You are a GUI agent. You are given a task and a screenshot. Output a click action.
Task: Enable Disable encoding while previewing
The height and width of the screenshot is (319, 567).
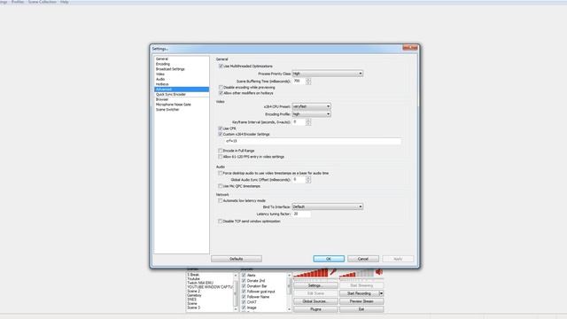pos(221,88)
